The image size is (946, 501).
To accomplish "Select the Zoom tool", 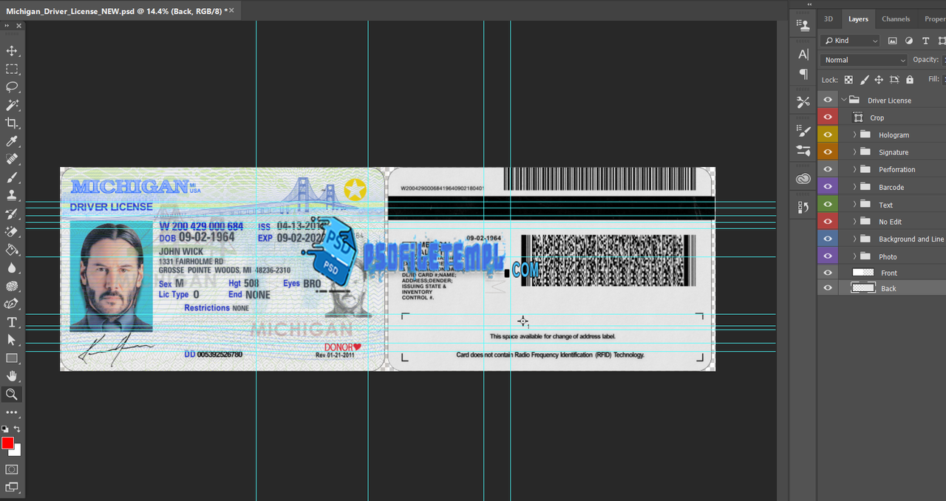I will (12, 395).
